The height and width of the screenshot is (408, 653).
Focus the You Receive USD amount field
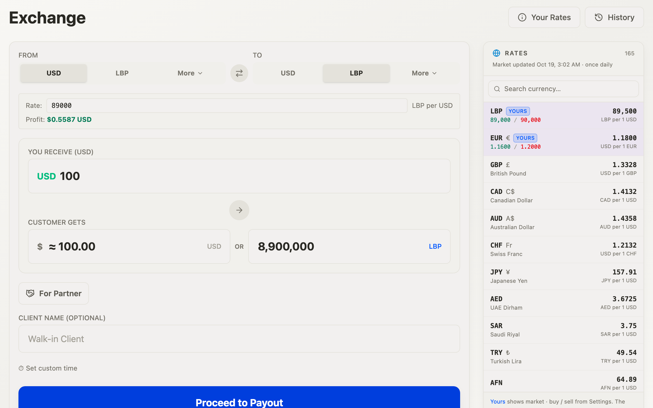click(x=239, y=176)
